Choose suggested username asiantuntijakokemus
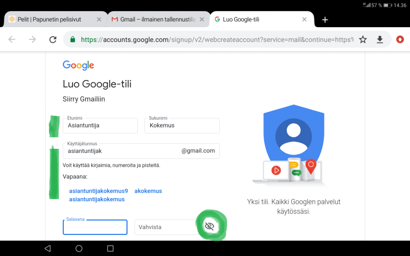This screenshot has width=410, height=256. click(97, 199)
